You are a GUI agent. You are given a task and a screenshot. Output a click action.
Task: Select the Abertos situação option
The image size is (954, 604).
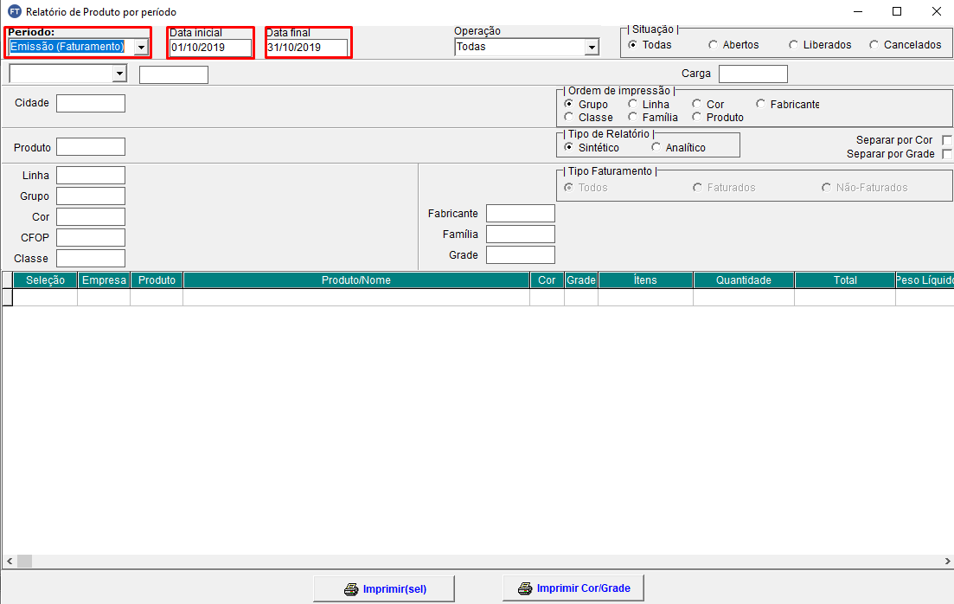[x=713, y=44]
